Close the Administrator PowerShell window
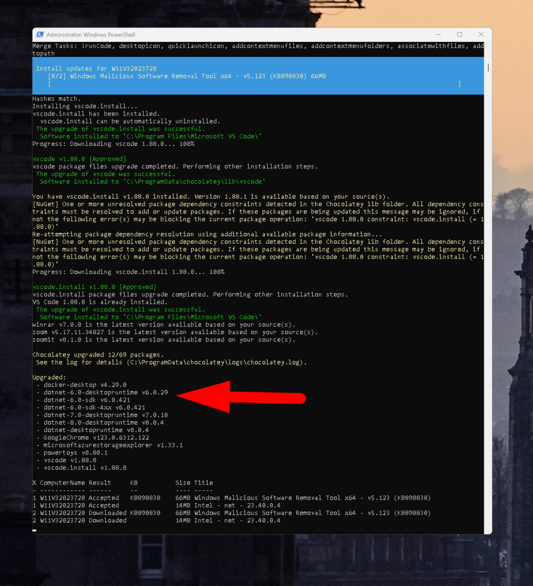533x586 pixels. pyautogui.click(x=481, y=34)
